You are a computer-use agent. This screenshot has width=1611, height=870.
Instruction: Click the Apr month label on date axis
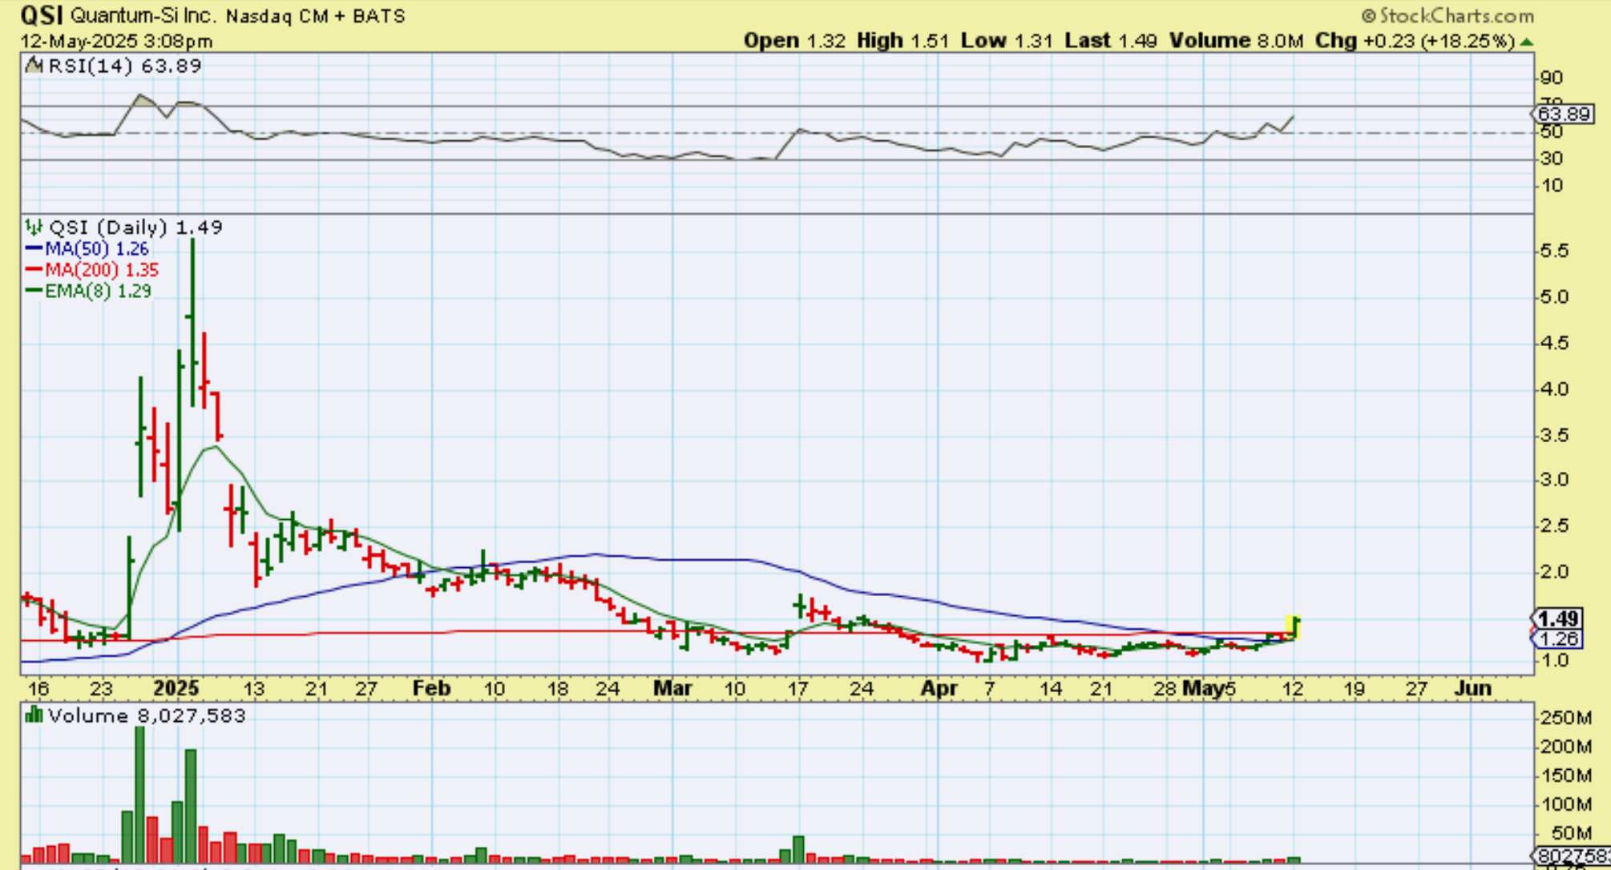click(x=939, y=688)
